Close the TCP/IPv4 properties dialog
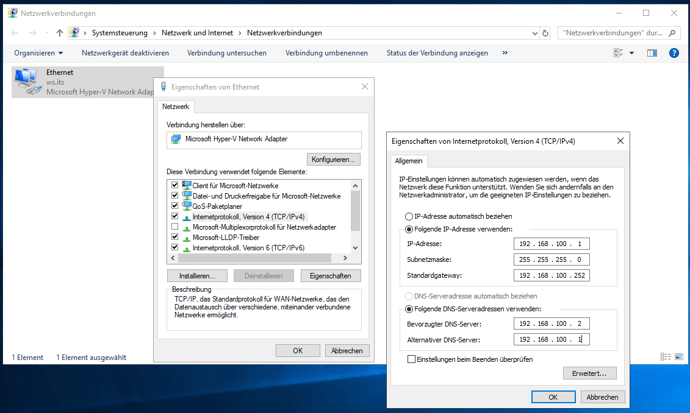The height and width of the screenshot is (413, 690). [x=620, y=141]
